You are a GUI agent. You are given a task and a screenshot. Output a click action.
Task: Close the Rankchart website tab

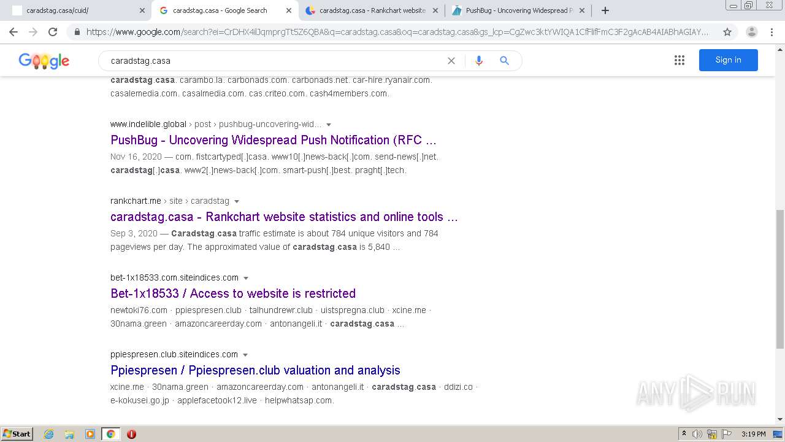(435, 10)
